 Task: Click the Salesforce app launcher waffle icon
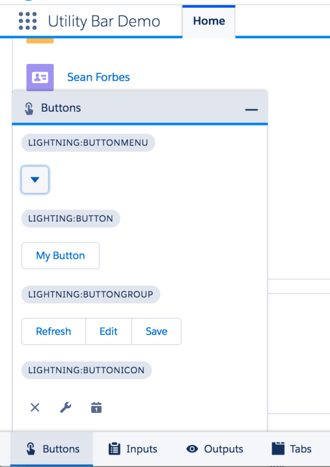point(27,21)
